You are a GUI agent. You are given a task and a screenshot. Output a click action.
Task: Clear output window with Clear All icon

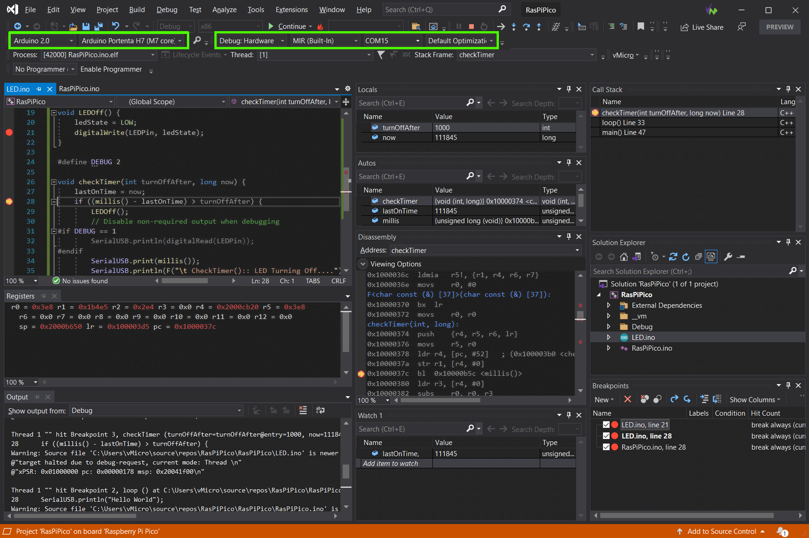(x=303, y=410)
